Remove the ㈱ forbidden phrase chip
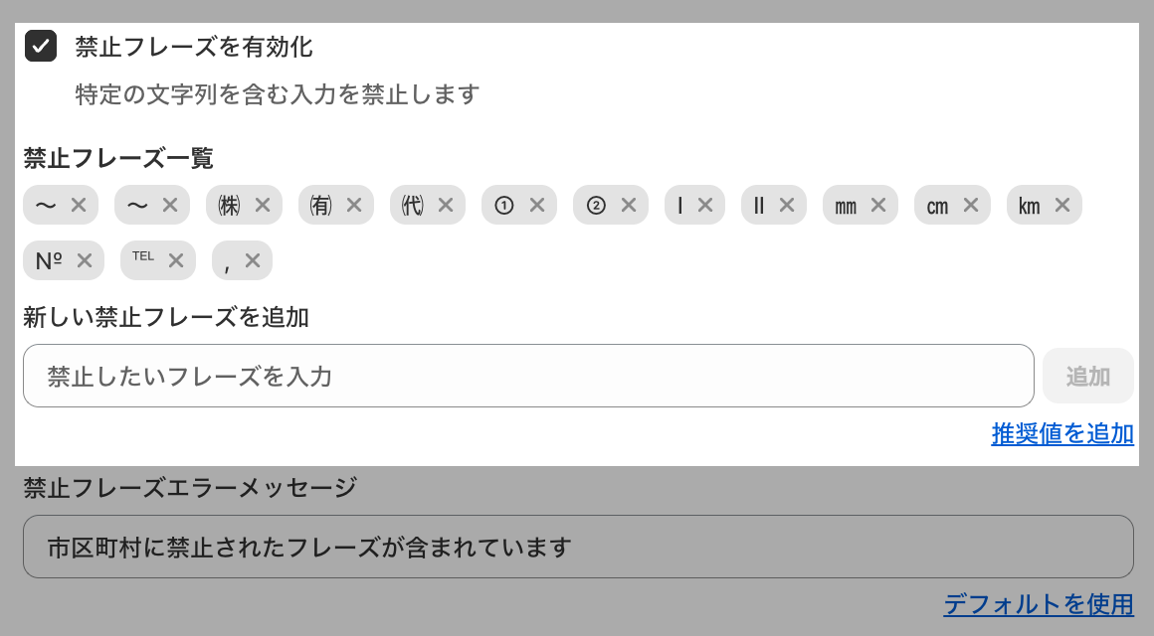 263,205
